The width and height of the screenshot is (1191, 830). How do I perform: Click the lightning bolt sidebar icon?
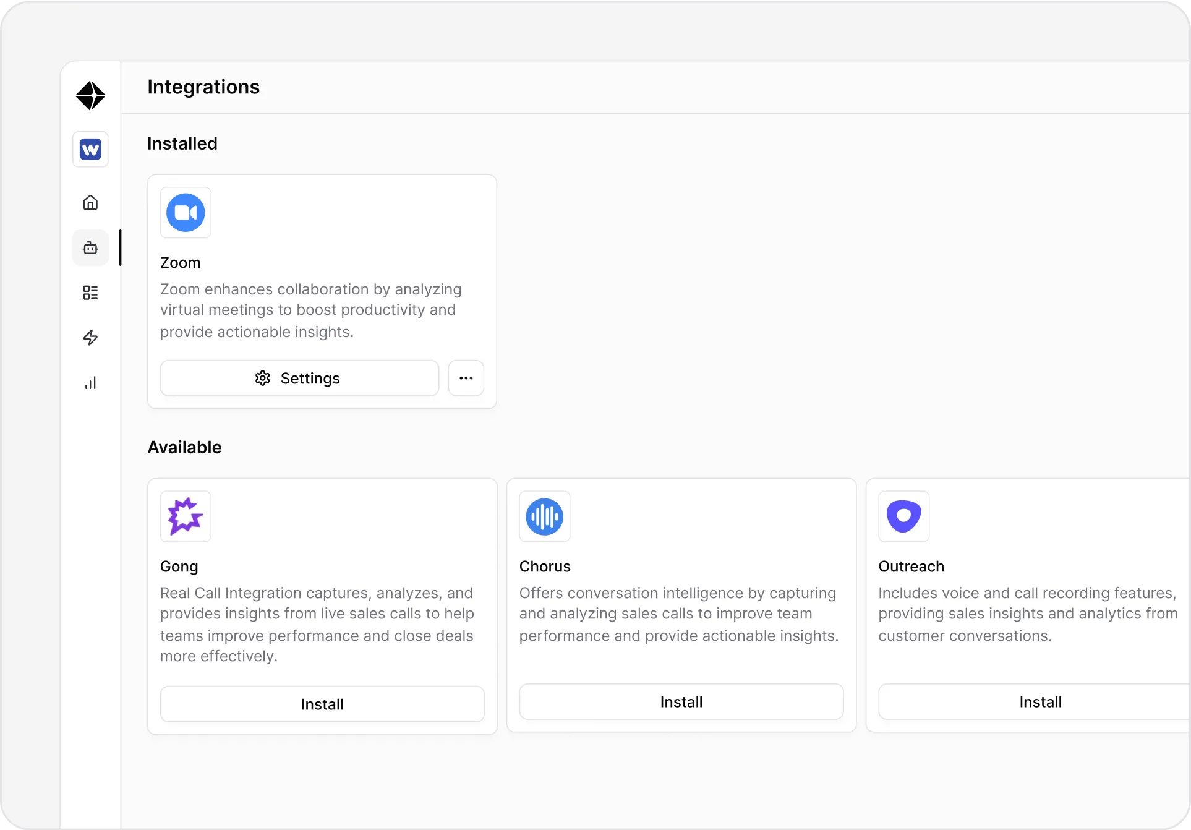tap(90, 338)
